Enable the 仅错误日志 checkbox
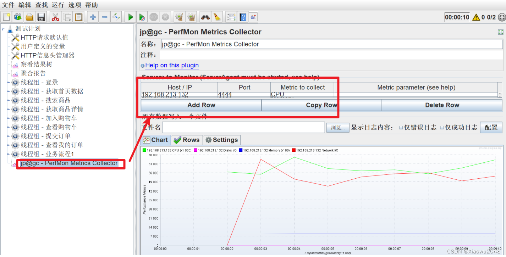This screenshot has height=257, width=506. [401, 128]
